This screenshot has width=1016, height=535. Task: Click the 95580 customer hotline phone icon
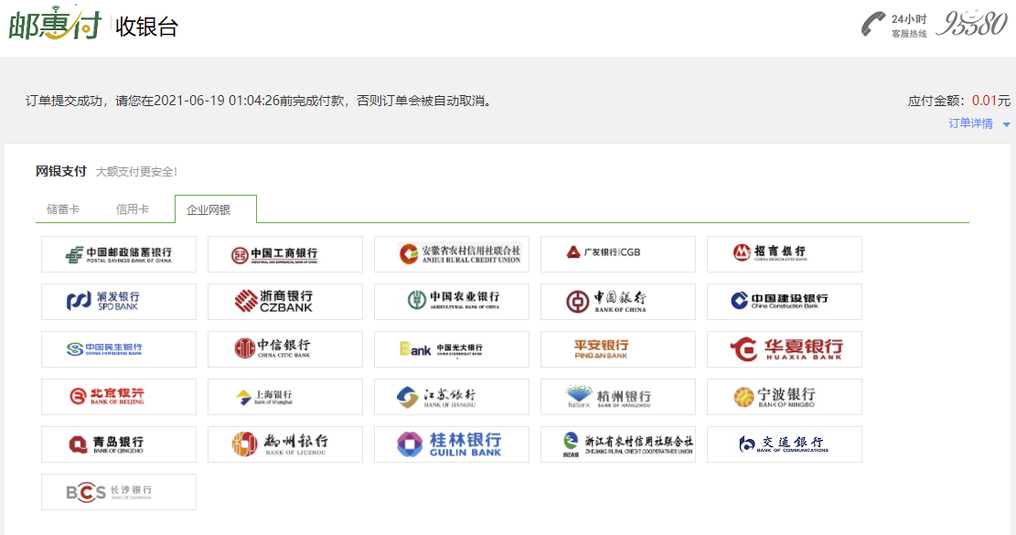point(875,24)
